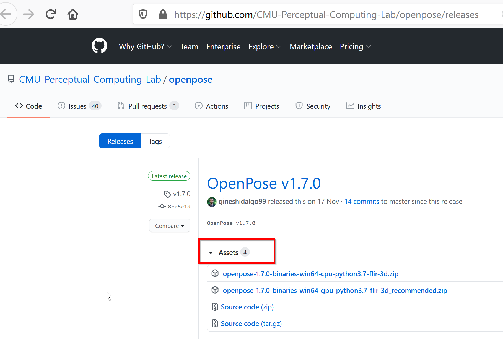
Task: Reload the page with the refresh icon
Action: coord(51,14)
